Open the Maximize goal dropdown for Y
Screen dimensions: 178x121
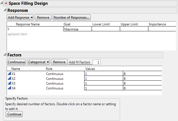(77, 29)
